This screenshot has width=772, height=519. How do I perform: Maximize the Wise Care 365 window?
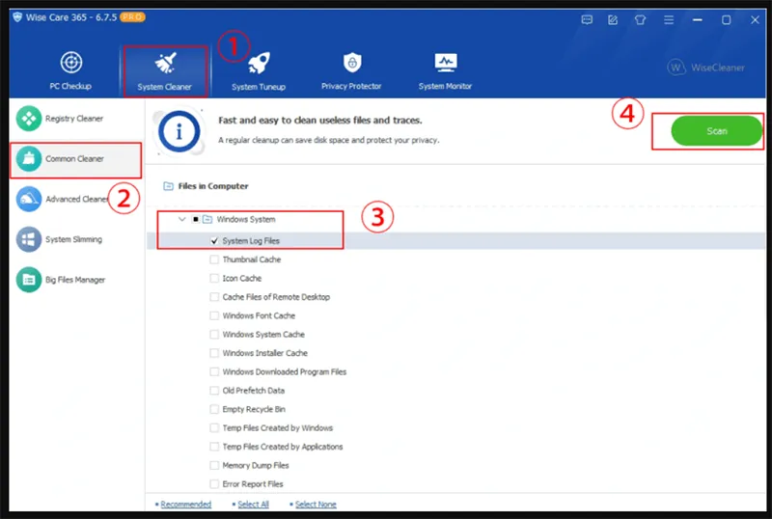point(726,20)
